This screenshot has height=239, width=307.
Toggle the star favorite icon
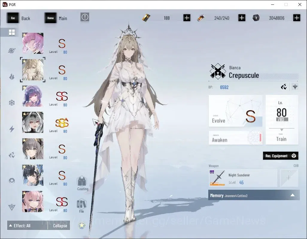82,226
